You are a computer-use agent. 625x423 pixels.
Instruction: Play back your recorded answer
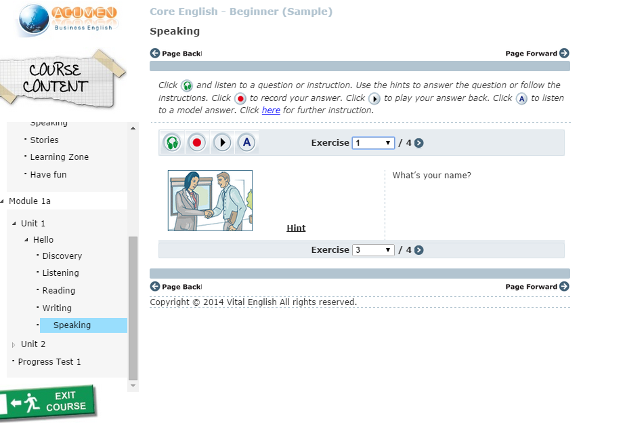pyautogui.click(x=222, y=142)
